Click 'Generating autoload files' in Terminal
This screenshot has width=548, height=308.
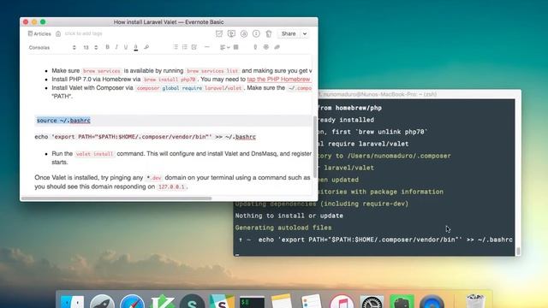point(283,228)
